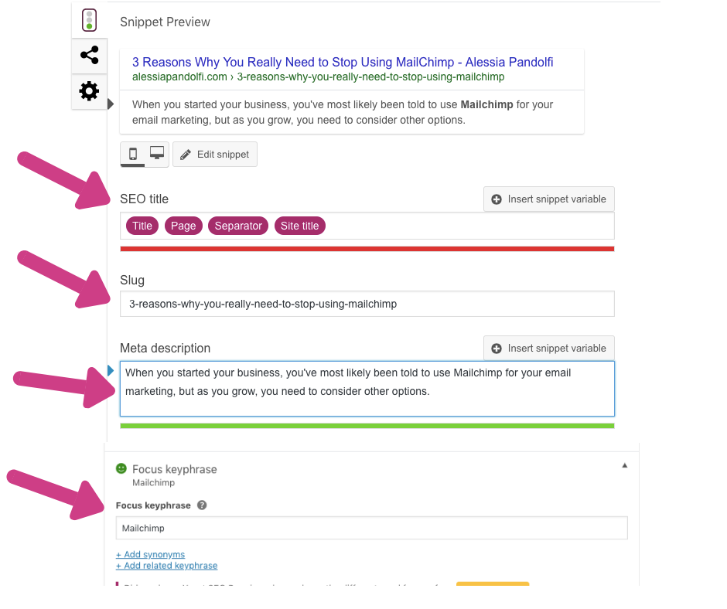Select the Separator variable tag
Image resolution: width=727 pixels, height=609 pixels.
(238, 226)
